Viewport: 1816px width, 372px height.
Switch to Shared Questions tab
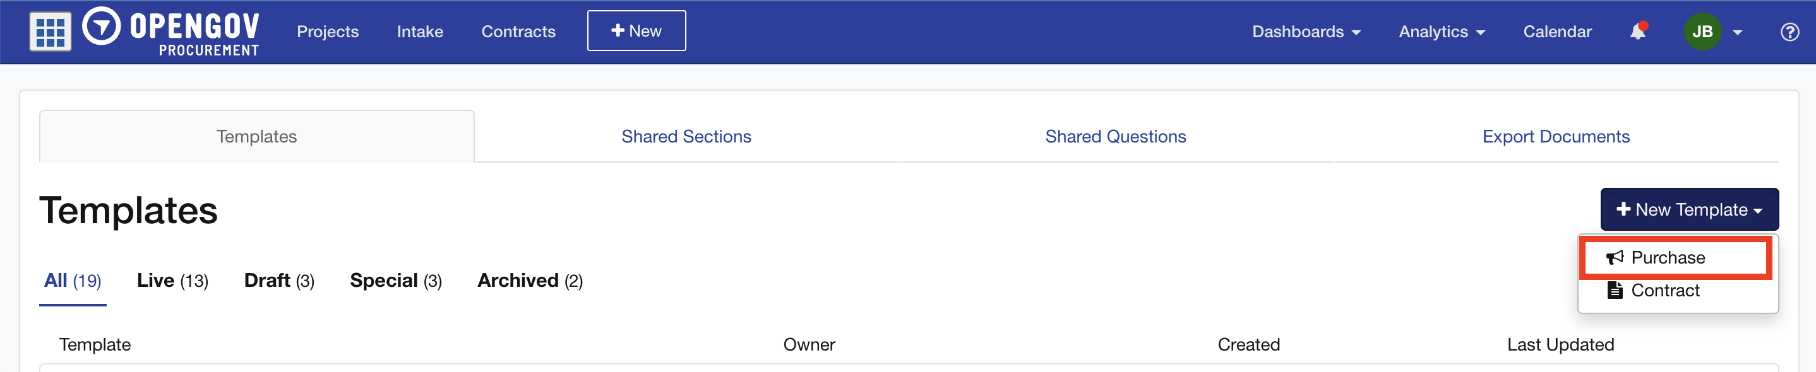click(x=1115, y=136)
